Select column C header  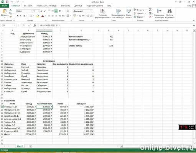tap(44, 31)
